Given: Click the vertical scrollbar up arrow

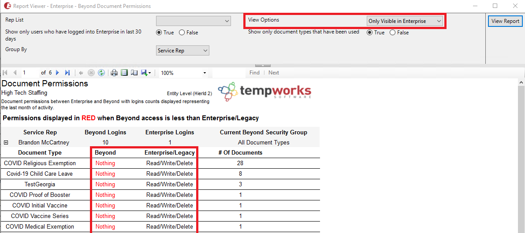Looking at the screenshot, I should click(521, 82).
